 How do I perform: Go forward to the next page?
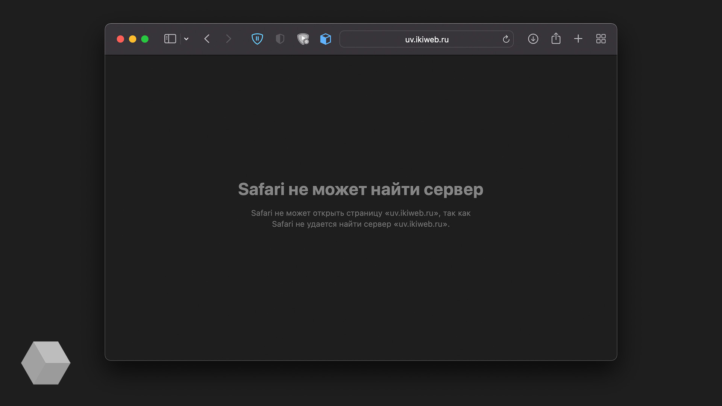click(x=228, y=39)
